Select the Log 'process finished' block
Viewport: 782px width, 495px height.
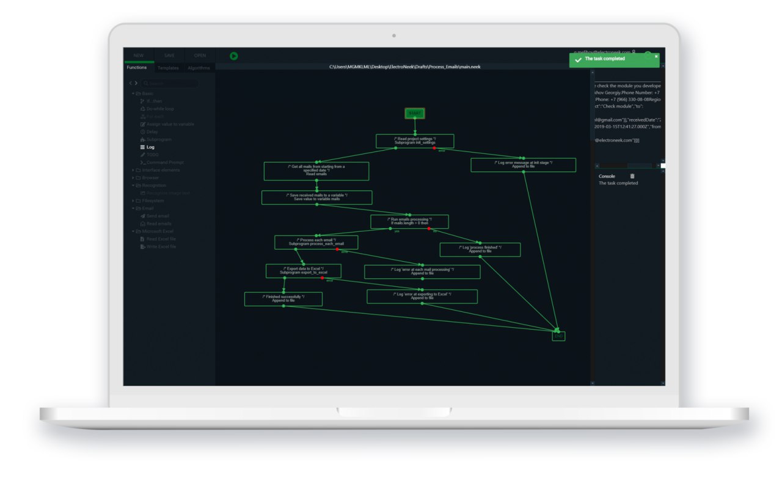[x=480, y=250]
